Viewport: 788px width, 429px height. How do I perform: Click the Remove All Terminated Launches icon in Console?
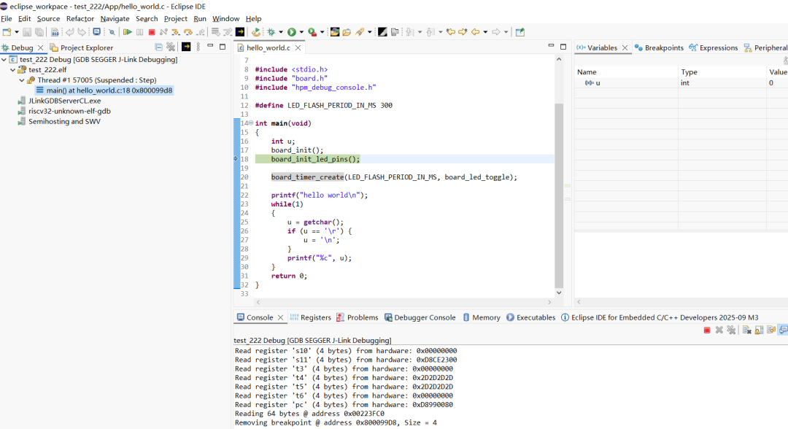(x=731, y=330)
